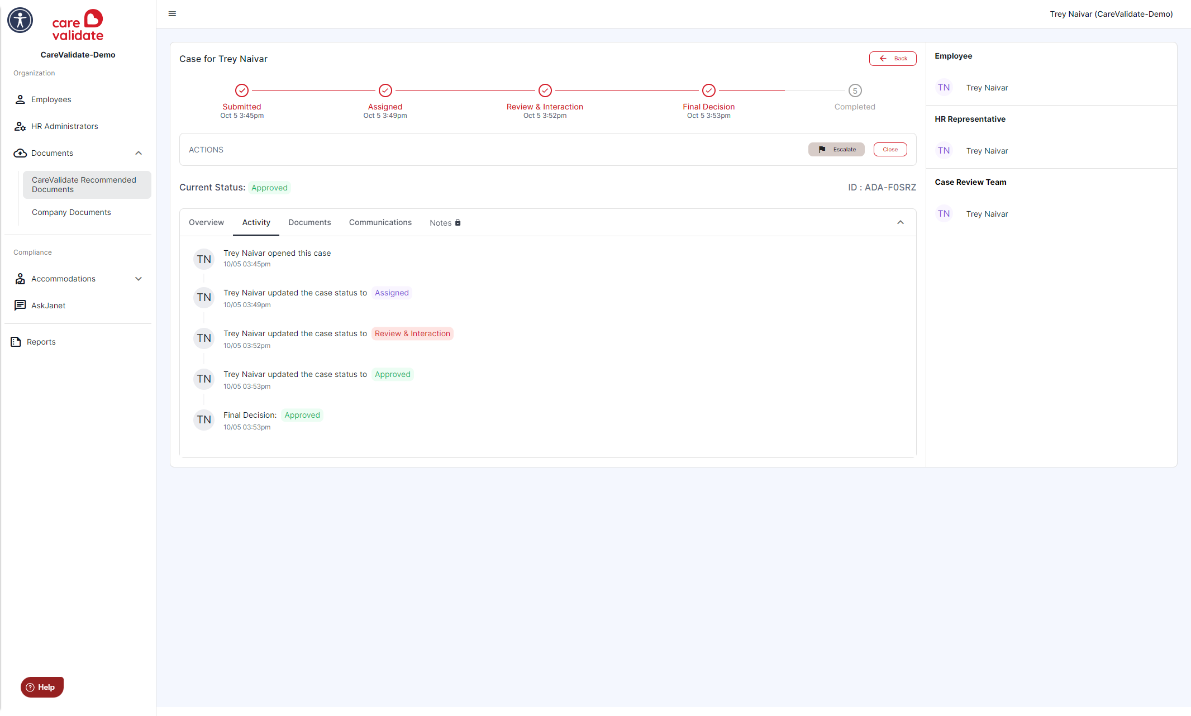Open the Communications tab
1191x716 pixels.
[380, 222]
